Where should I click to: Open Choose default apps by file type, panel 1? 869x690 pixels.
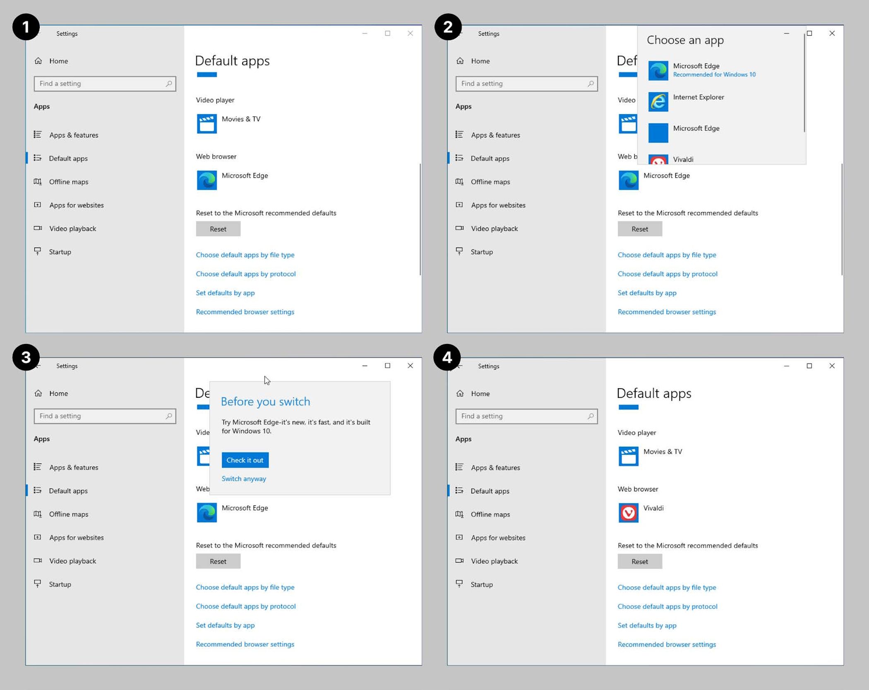[x=245, y=255]
